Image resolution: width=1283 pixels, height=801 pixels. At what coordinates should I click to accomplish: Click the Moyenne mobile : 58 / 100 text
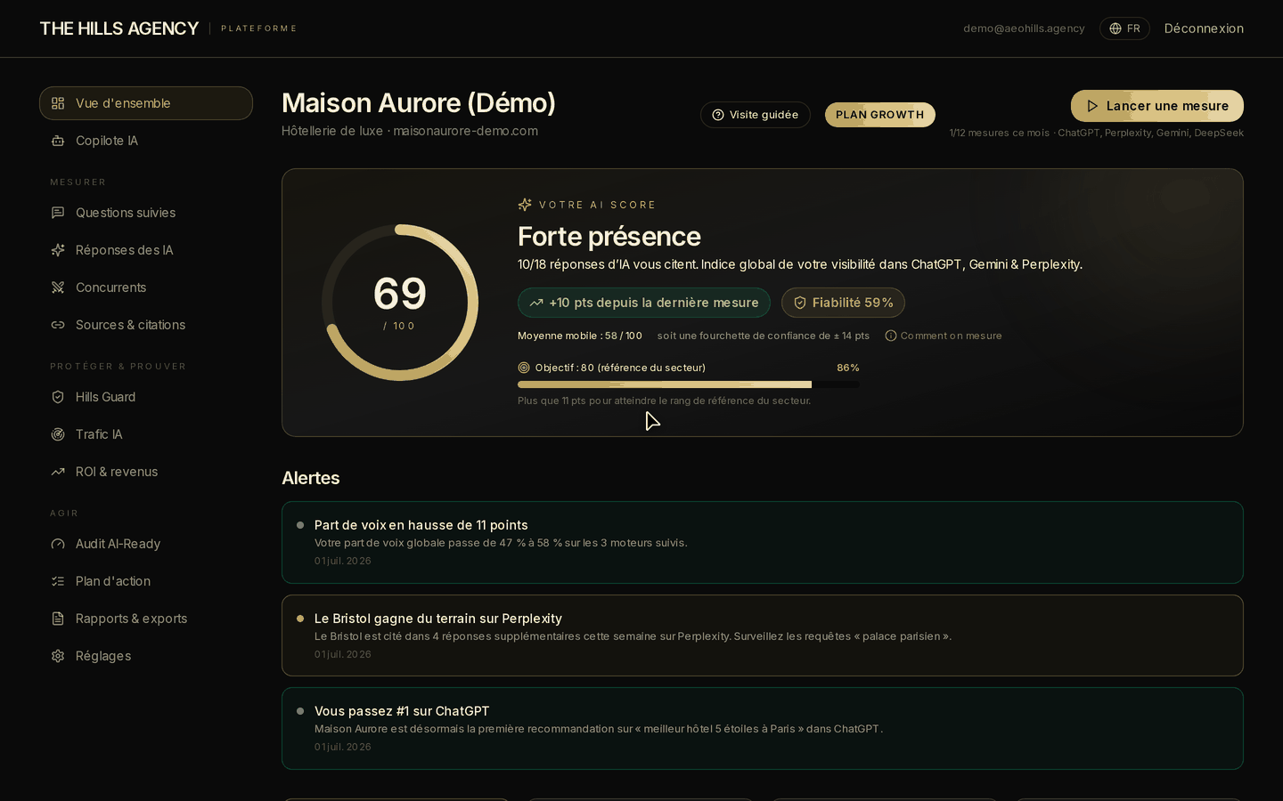coord(580,336)
